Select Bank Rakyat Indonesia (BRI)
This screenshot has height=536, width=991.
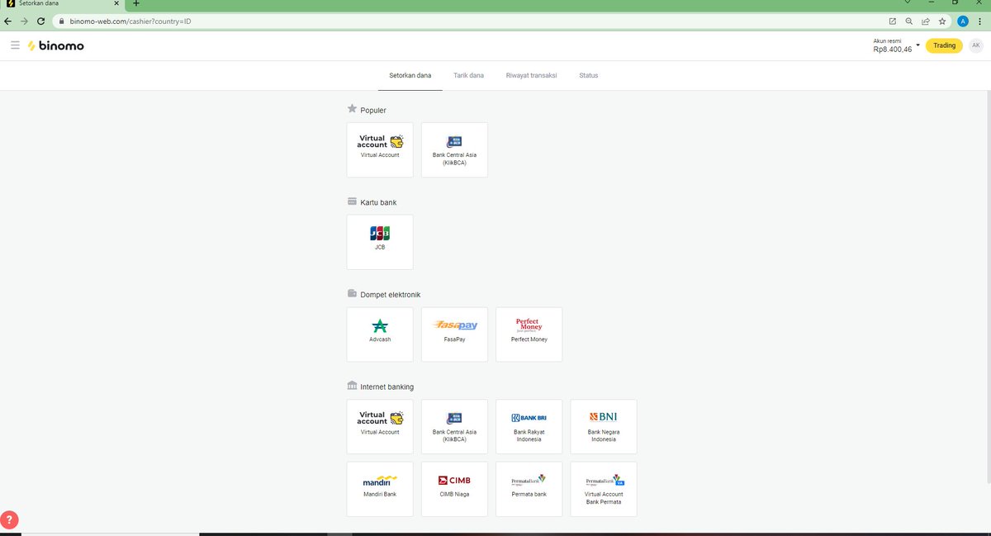529,426
